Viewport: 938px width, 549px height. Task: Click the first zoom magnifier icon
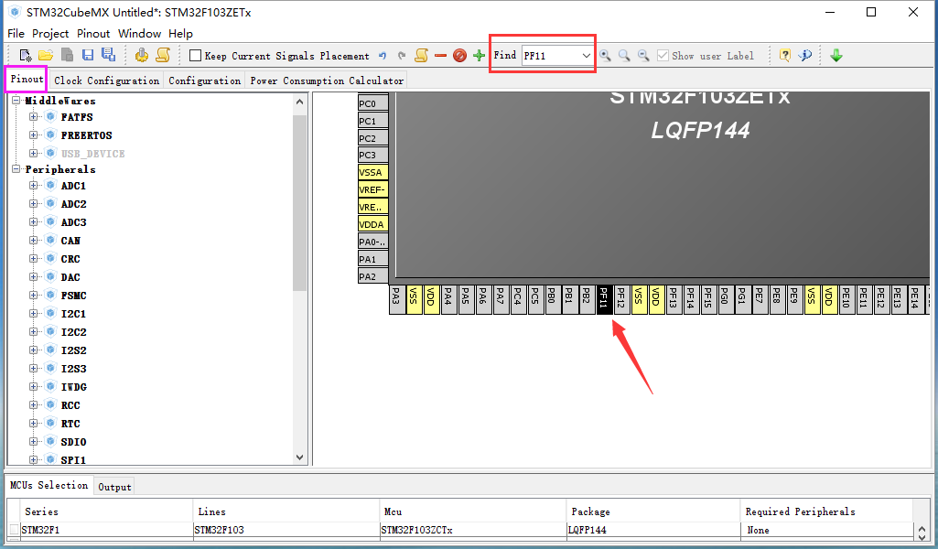pyautogui.click(x=606, y=56)
